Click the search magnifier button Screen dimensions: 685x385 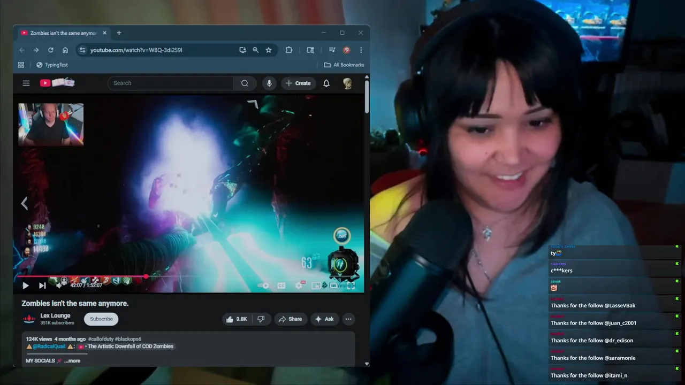[x=245, y=83]
